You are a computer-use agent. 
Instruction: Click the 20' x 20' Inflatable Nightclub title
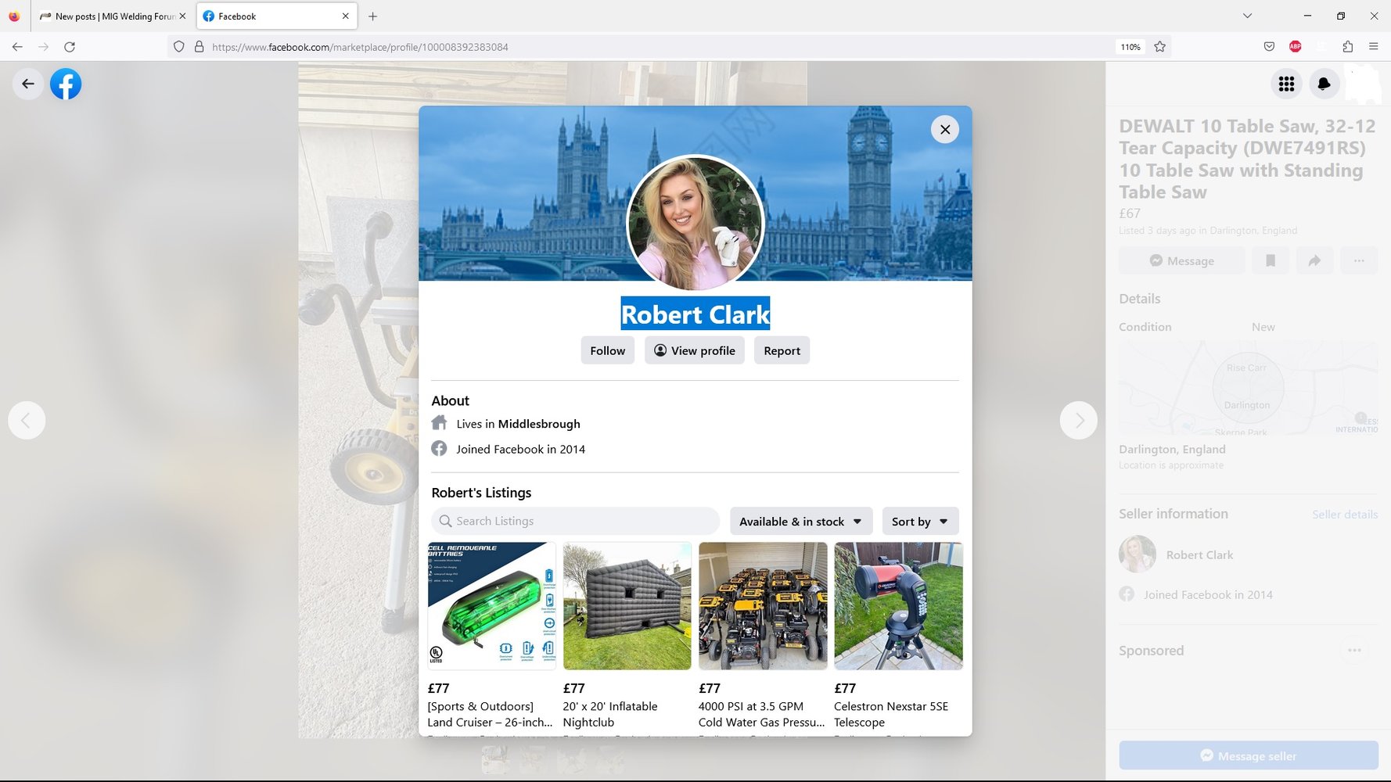pos(610,714)
